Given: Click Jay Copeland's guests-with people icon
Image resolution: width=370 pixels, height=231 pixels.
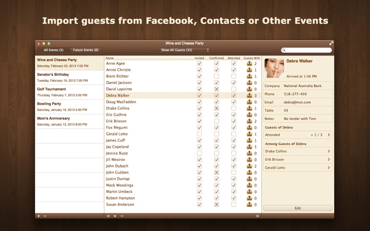Looking at the screenshot, I should pyautogui.click(x=249, y=147).
